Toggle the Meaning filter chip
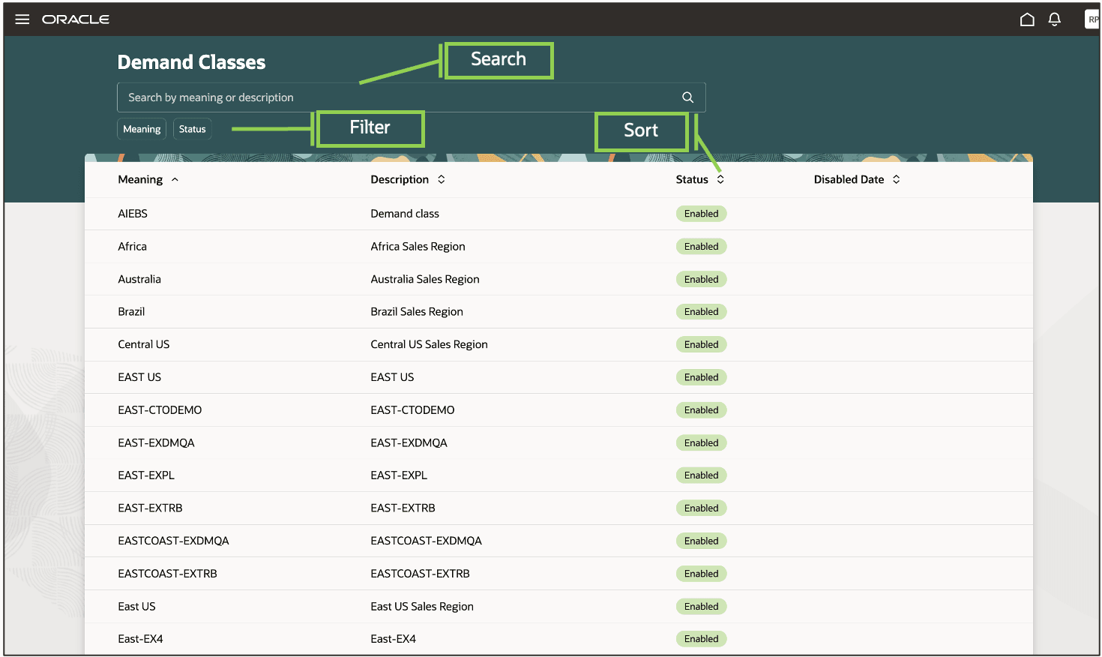Screen dimensions: 1102x657 [x=142, y=128]
